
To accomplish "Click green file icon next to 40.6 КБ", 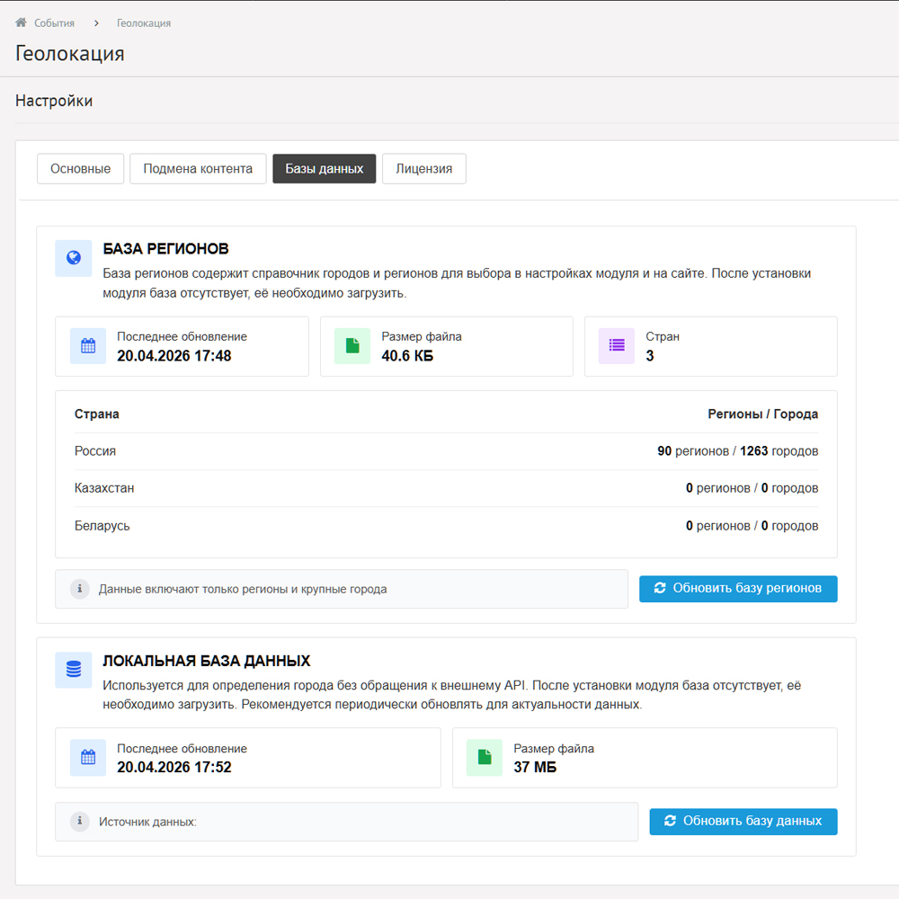I will [352, 346].
